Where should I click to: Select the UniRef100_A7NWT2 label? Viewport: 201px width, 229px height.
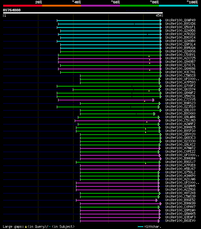coord(180,148)
